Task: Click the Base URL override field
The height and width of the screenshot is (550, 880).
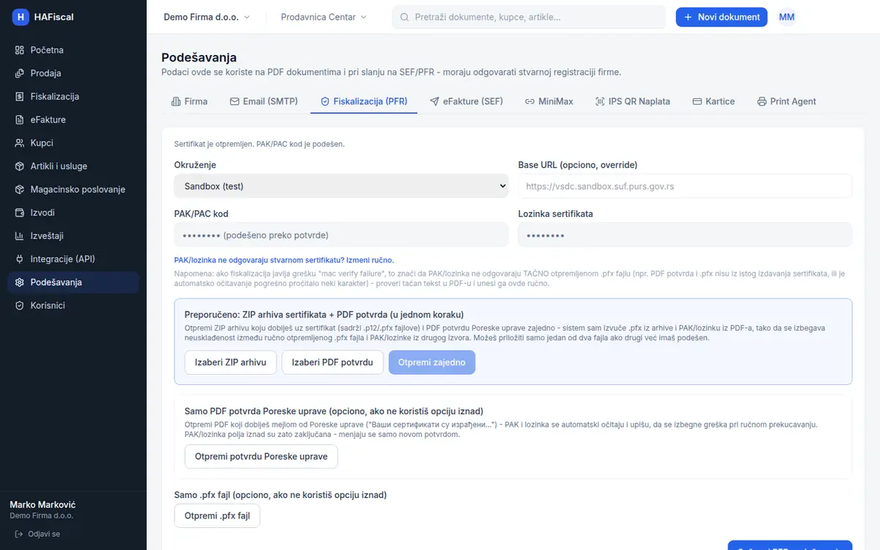Action: click(685, 186)
